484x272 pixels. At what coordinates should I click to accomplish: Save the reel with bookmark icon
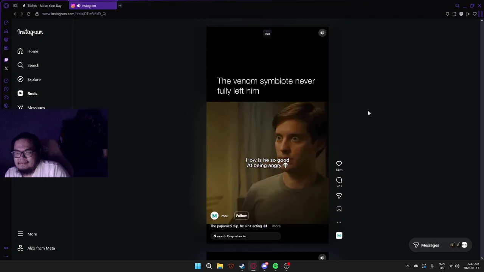click(x=339, y=209)
